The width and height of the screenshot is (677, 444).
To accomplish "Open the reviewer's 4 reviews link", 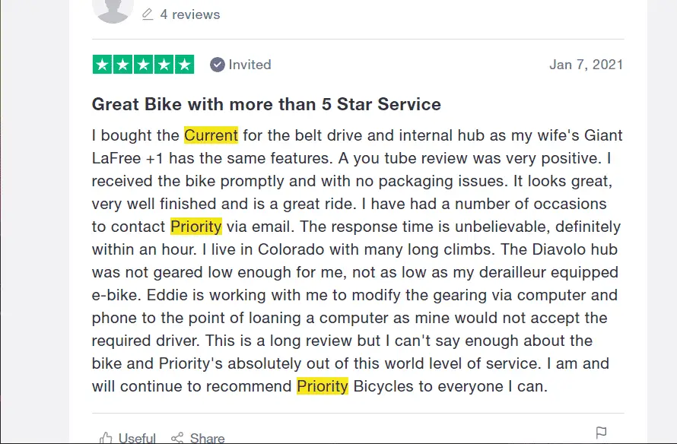I will coord(190,14).
